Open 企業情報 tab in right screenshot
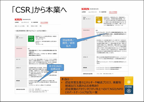Screen dimensions: 144x102 click(x=84, y=12)
